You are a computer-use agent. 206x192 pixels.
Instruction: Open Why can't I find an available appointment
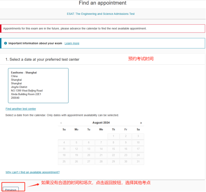32,172
